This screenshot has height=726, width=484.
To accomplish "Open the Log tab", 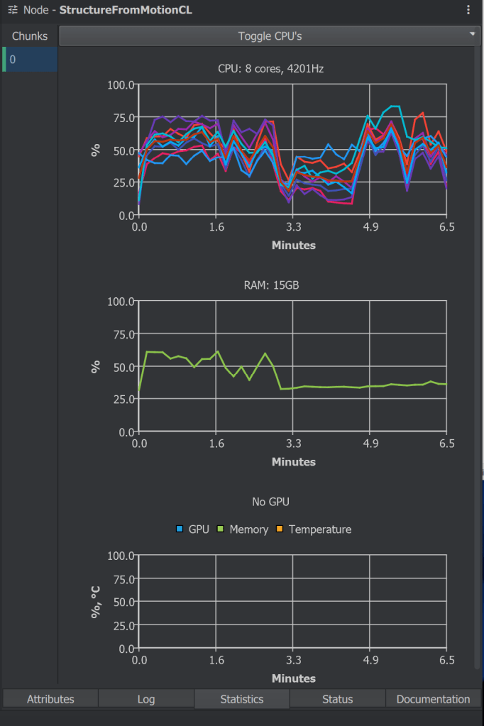I will point(145,699).
